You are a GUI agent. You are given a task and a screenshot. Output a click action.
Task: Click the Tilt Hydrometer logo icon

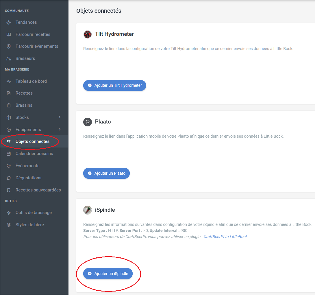88,34
